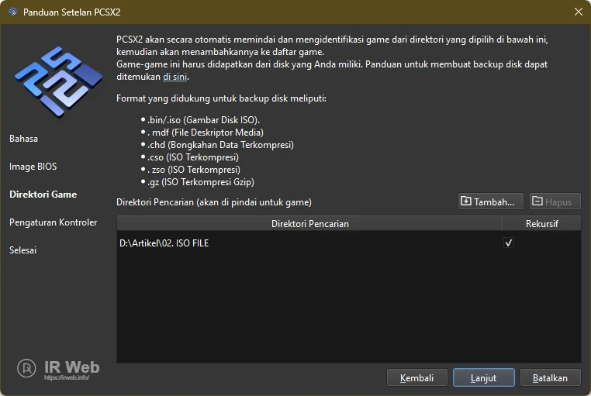This screenshot has height=396, width=591.
Task: Click the folder icon on the Hapus button
Action: (537, 201)
